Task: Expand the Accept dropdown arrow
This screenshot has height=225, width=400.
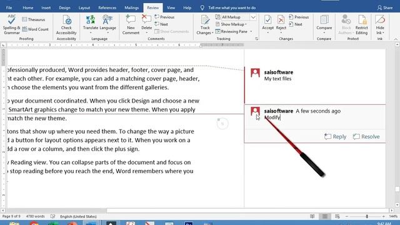Action: point(267,33)
